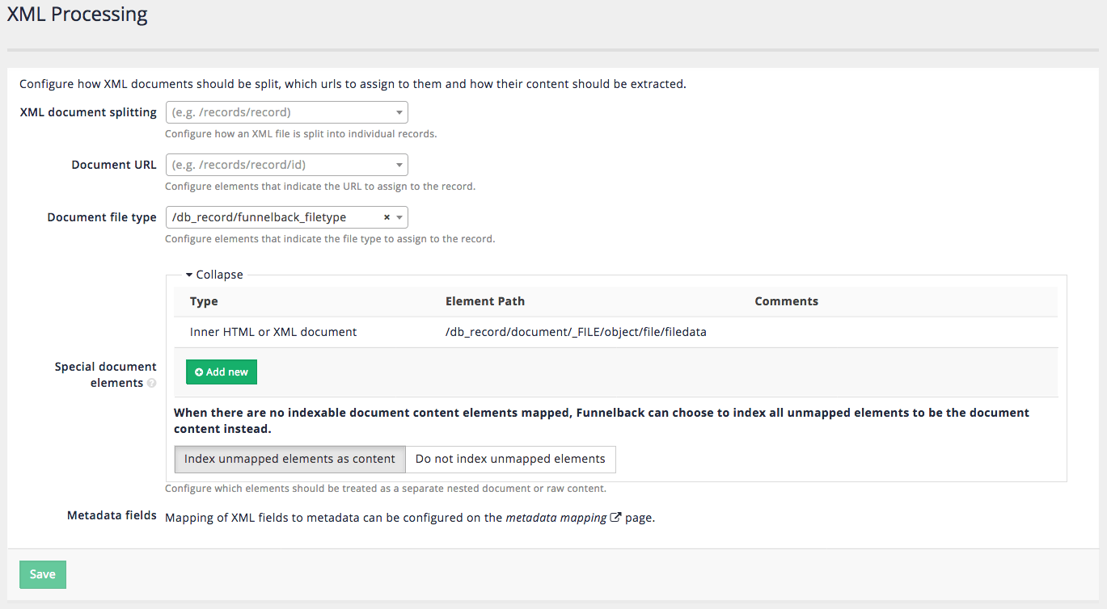Click the collapse triangle above the elements table
The width and height of the screenshot is (1107, 609).
188,274
